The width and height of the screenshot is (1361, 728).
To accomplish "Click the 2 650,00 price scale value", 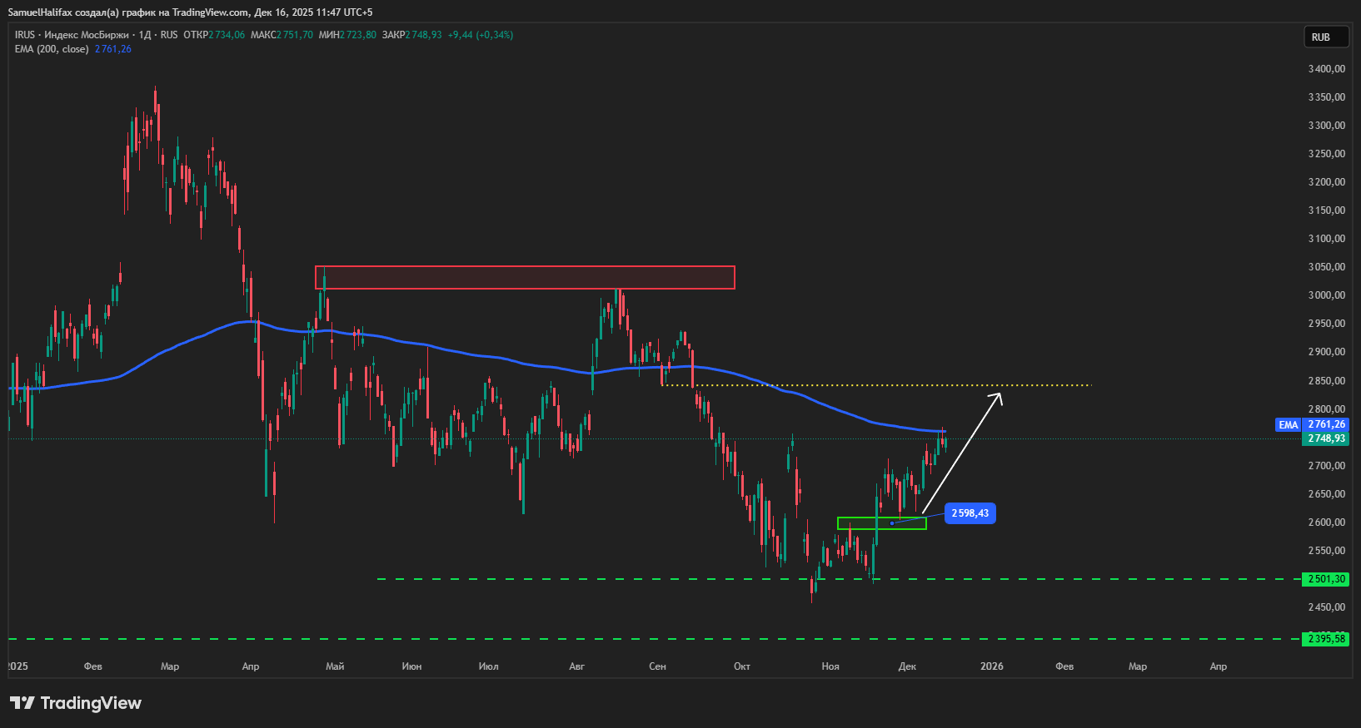I will coord(1327,494).
